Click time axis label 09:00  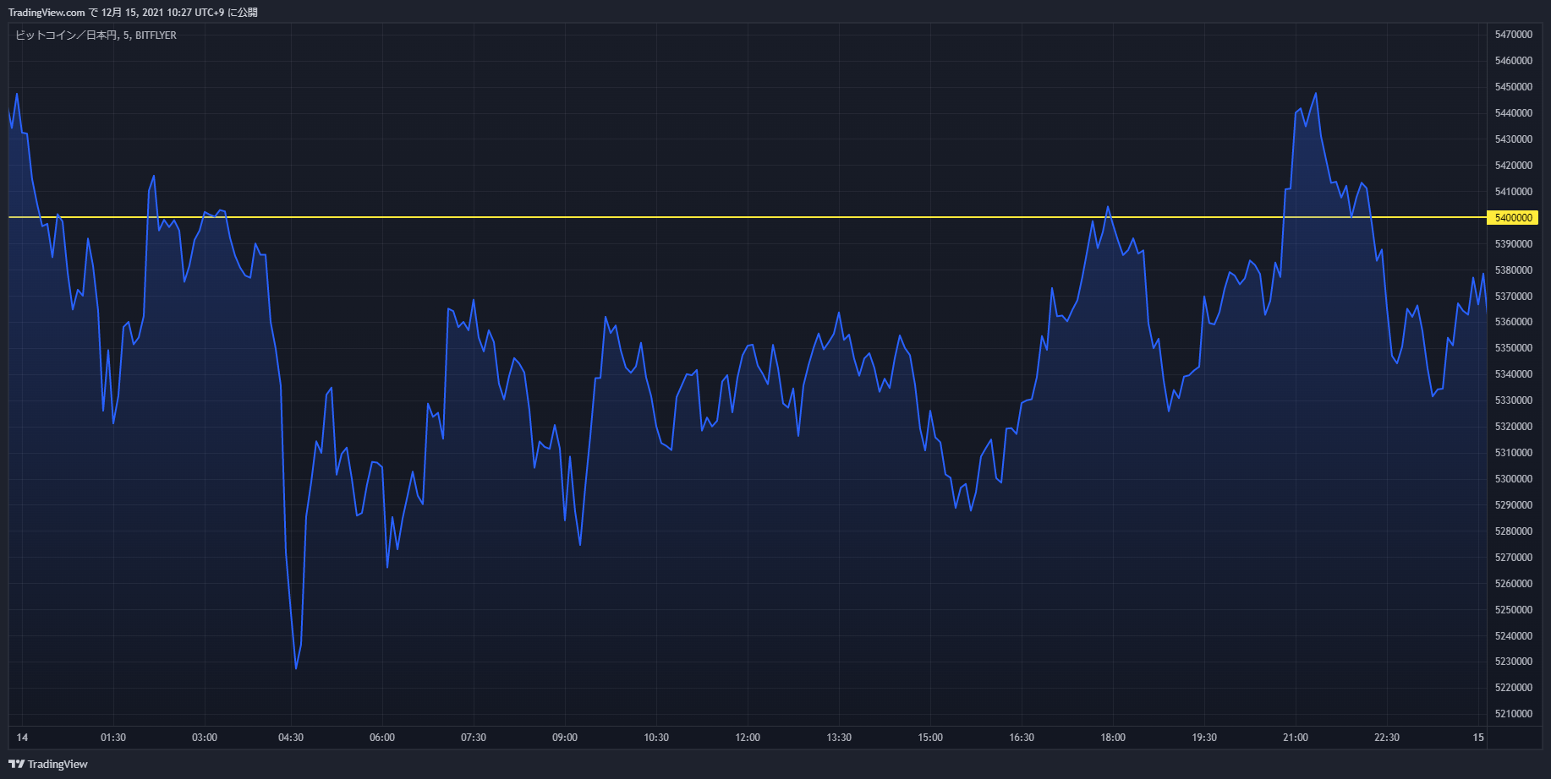(x=565, y=738)
